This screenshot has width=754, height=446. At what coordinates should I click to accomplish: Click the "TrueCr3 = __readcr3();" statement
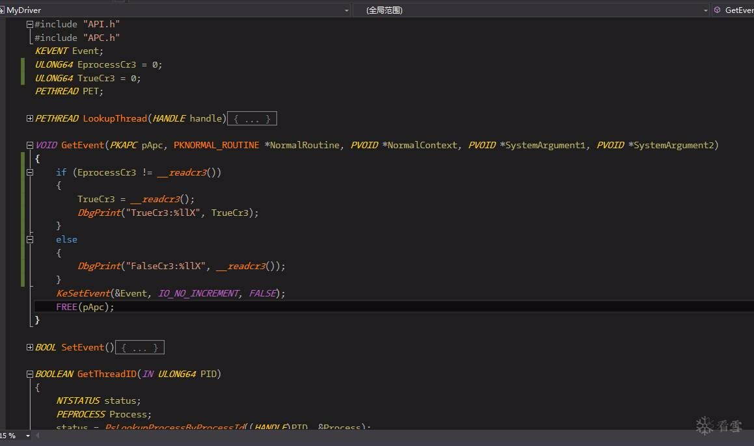[x=136, y=199]
